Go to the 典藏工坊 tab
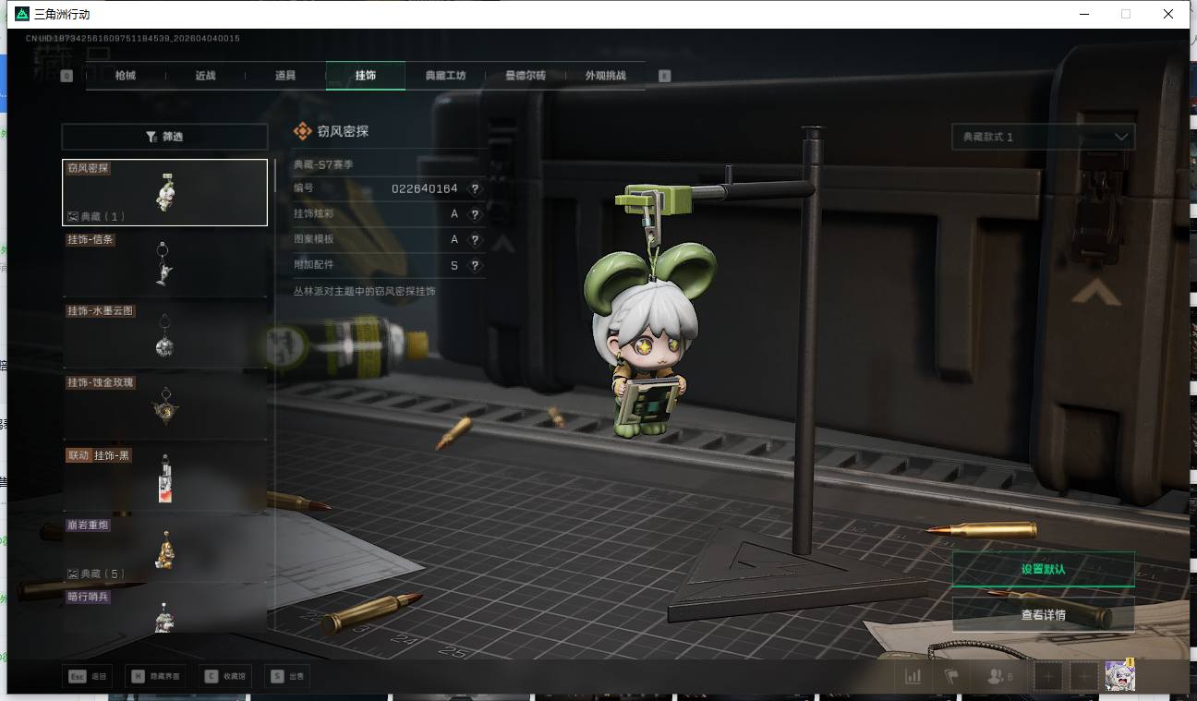 (445, 76)
